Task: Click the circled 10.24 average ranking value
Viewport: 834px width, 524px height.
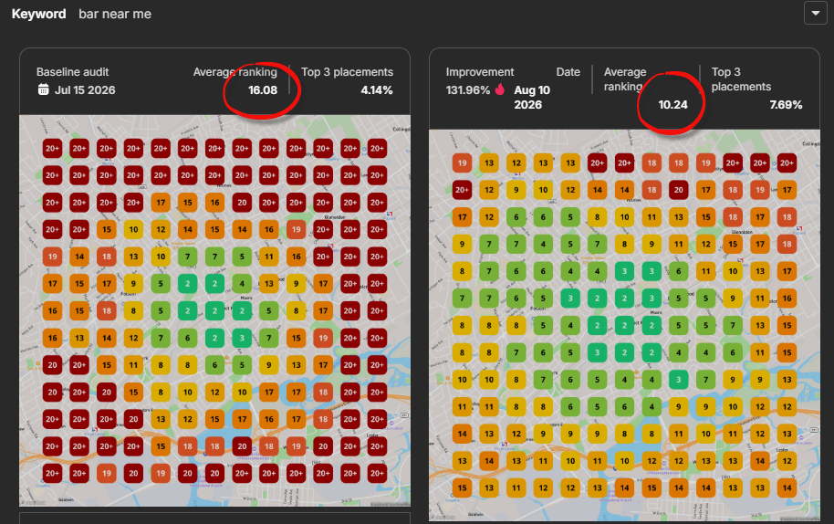Action: [x=672, y=105]
